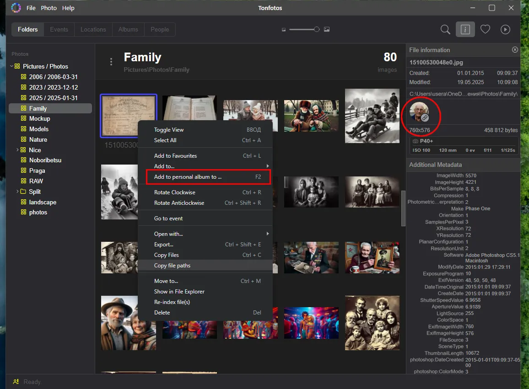
Task: Close the File information panel via its X icon
Action: 515,50
